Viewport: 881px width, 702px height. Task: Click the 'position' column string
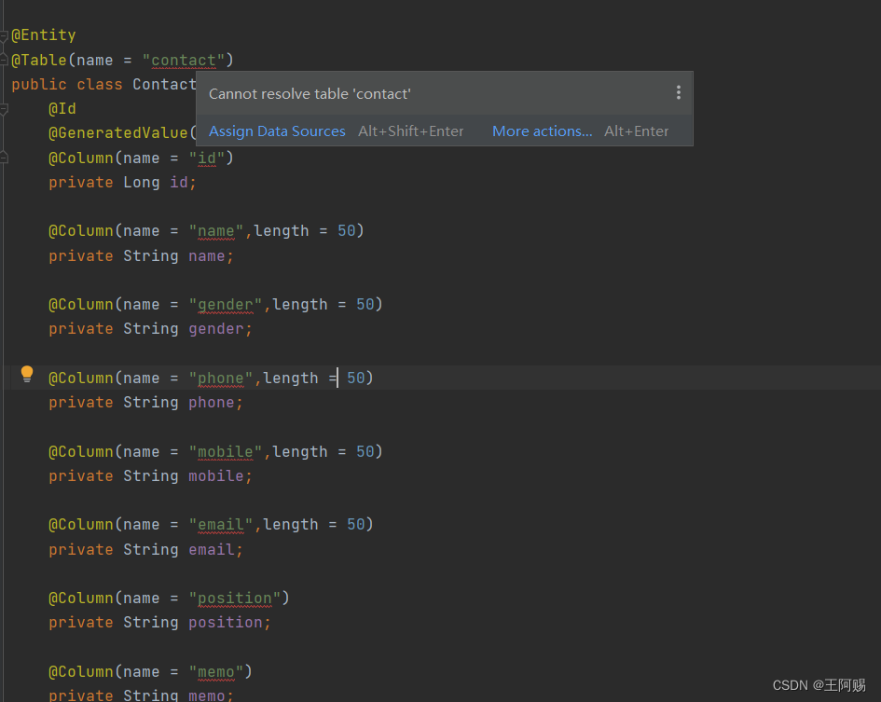click(x=234, y=598)
